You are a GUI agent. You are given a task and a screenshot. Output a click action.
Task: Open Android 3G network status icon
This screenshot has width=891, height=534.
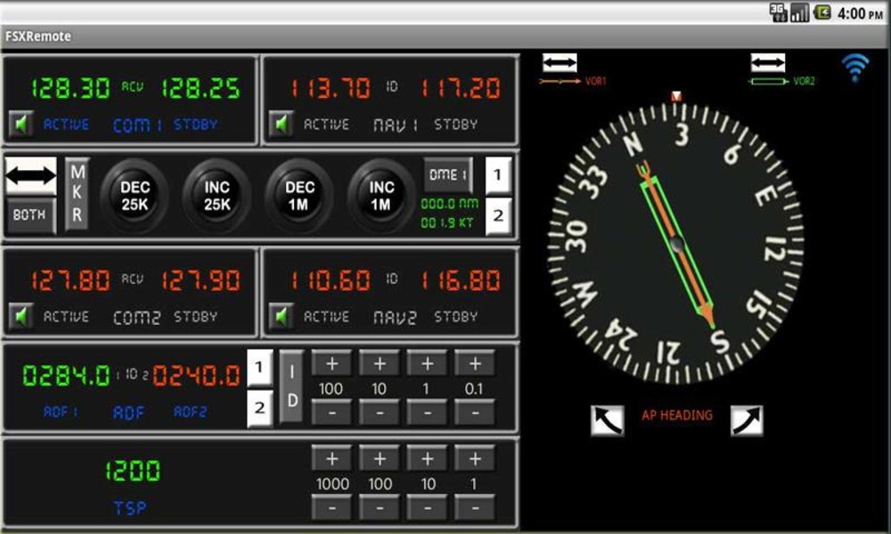click(x=778, y=12)
